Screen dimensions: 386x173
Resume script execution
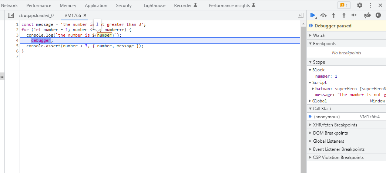pyautogui.click(x=313, y=15)
